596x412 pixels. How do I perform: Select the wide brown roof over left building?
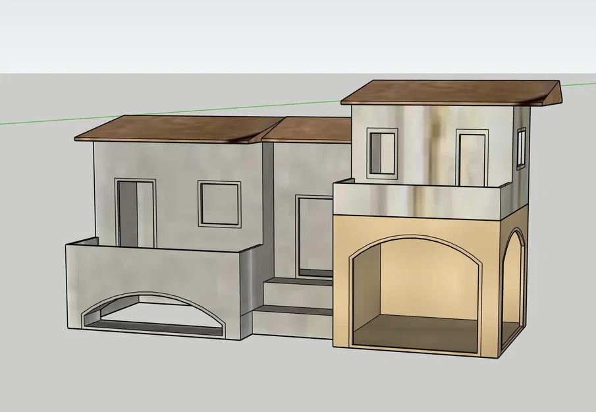click(x=178, y=129)
